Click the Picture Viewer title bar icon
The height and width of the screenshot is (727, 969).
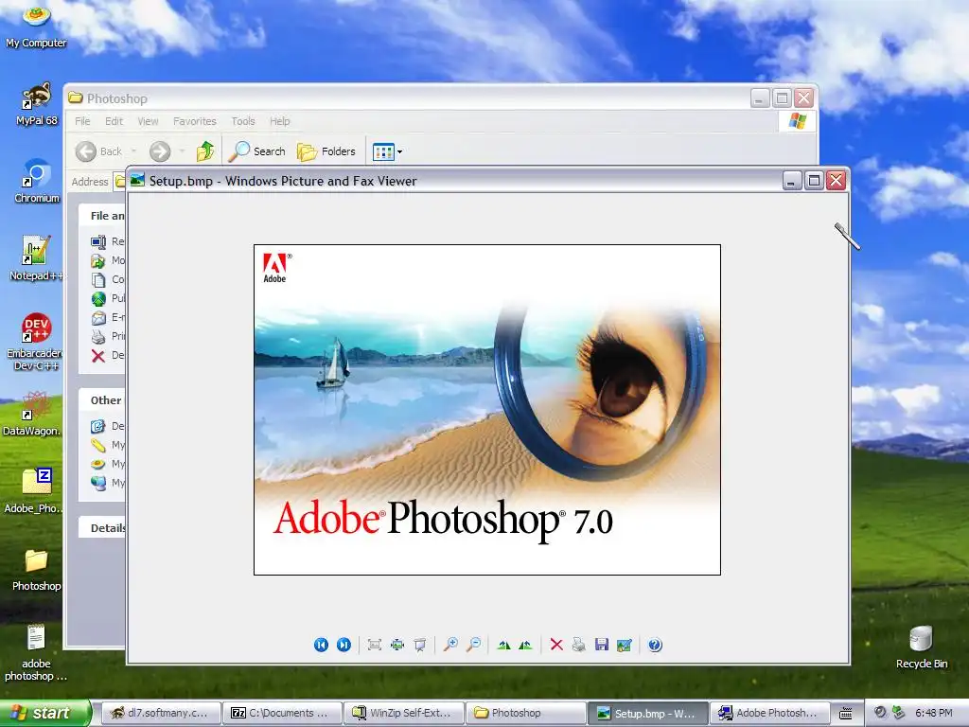point(138,181)
